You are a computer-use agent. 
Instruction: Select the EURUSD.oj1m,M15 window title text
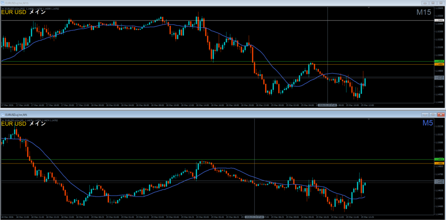[17, 3]
